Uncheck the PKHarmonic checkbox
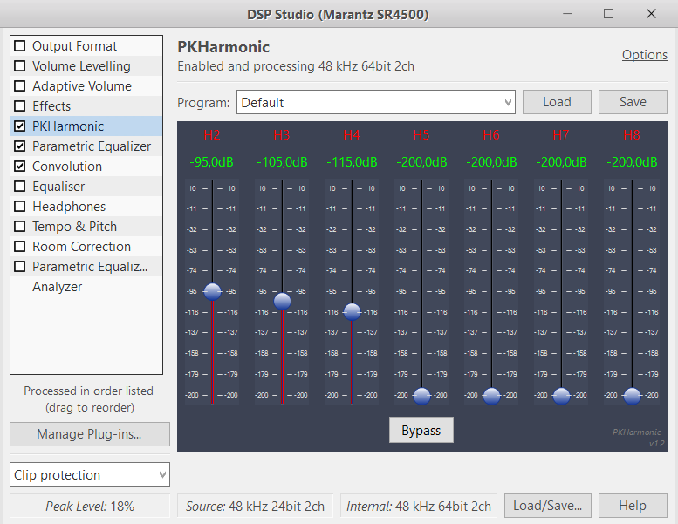This screenshot has width=678, height=524. point(20,126)
